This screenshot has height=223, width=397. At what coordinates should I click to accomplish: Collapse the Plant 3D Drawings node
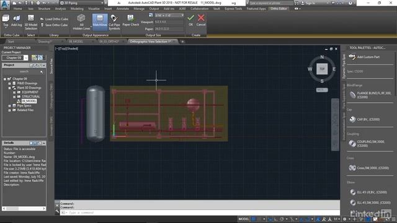[x=10, y=88]
